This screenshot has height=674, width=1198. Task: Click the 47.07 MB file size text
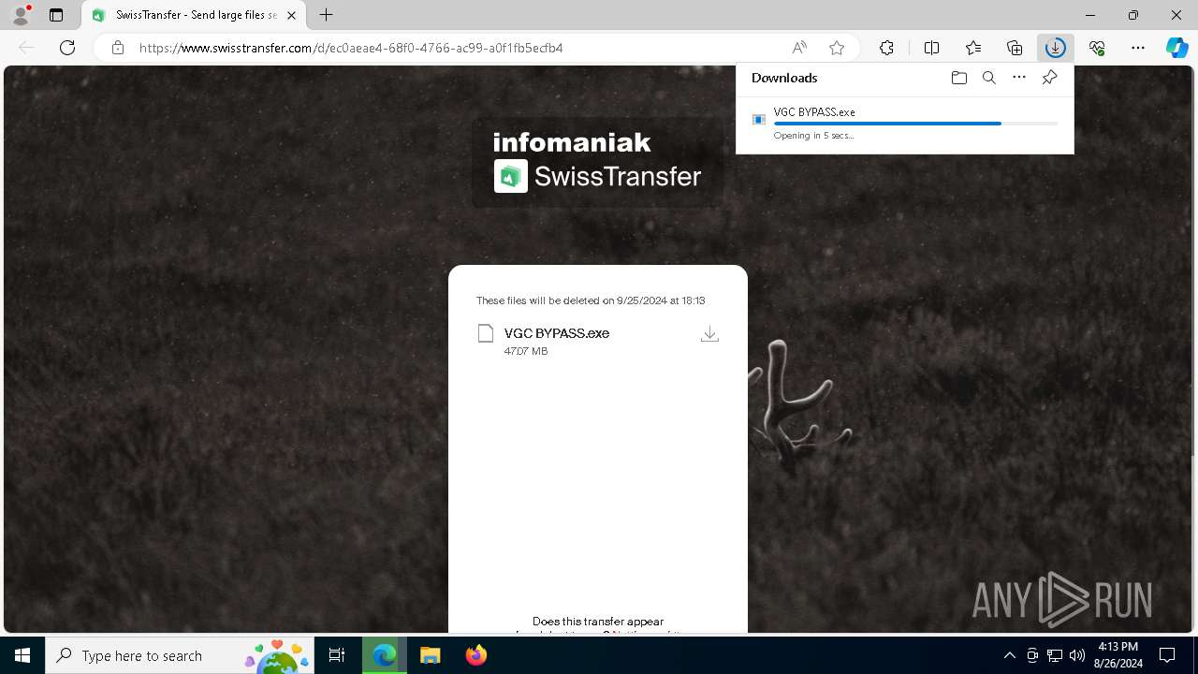pyautogui.click(x=526, y=351)
